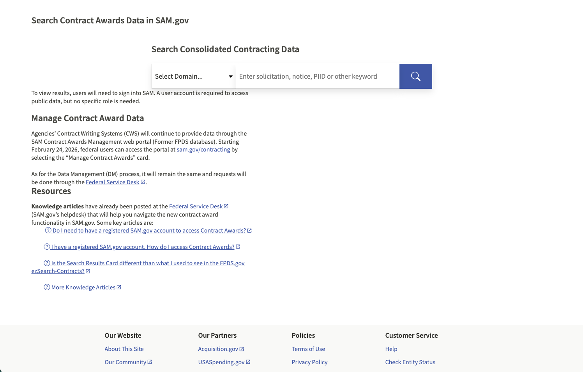The height and width of the screenshot is (372, 583).
Task: Open Privacy Policy link
Action: tap(309, 362)
